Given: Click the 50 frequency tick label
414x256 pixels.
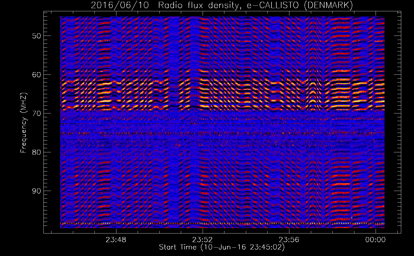Looking at the screenshot, I should point(37,36).
